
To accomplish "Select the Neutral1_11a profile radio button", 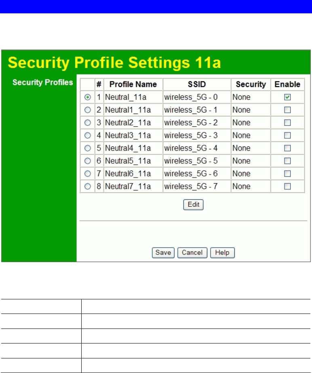I will (87, 110).
